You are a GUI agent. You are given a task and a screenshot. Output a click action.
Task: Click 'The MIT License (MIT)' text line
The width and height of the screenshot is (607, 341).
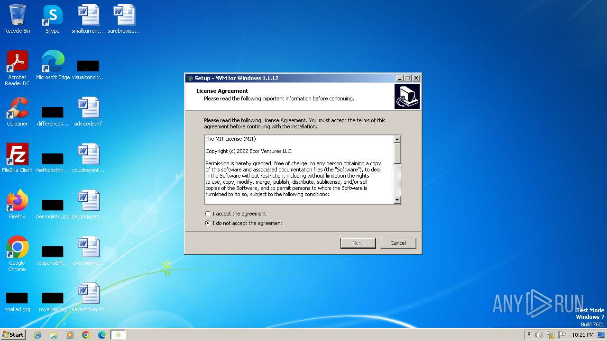[231, 139]
